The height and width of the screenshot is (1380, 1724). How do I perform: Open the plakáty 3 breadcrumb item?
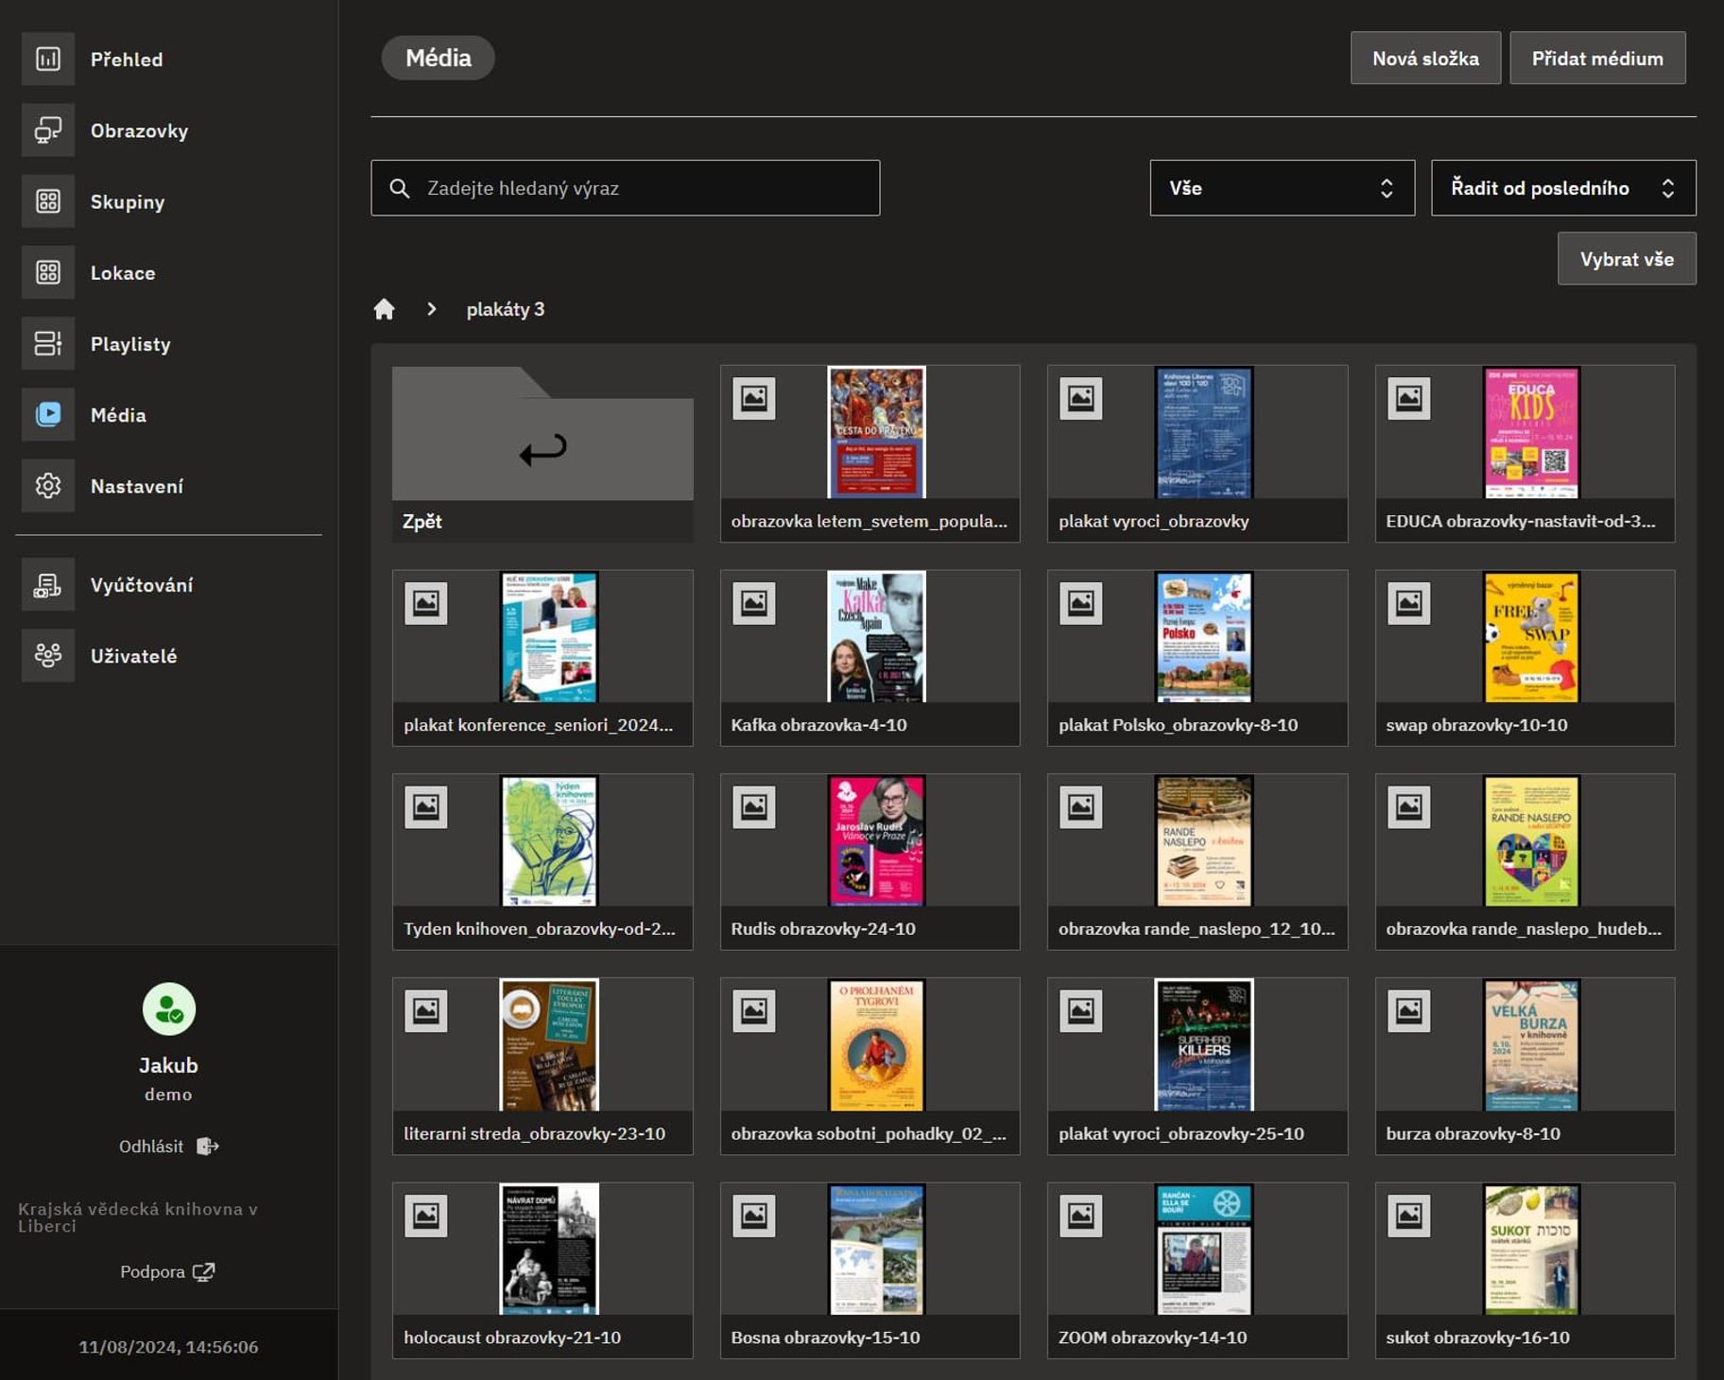tap(506, 308)
